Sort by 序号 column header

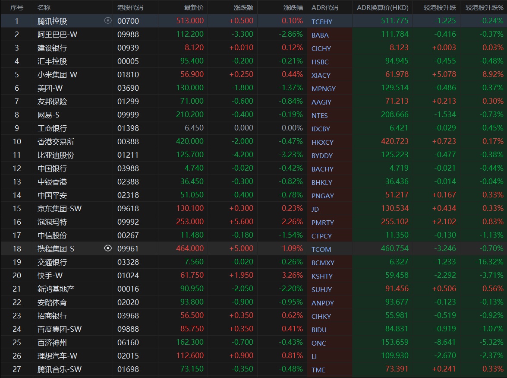17,7
